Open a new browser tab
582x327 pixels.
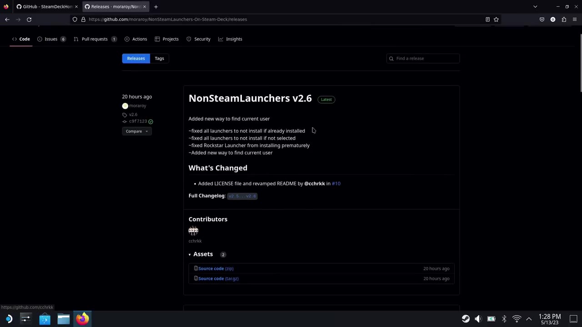156,7
